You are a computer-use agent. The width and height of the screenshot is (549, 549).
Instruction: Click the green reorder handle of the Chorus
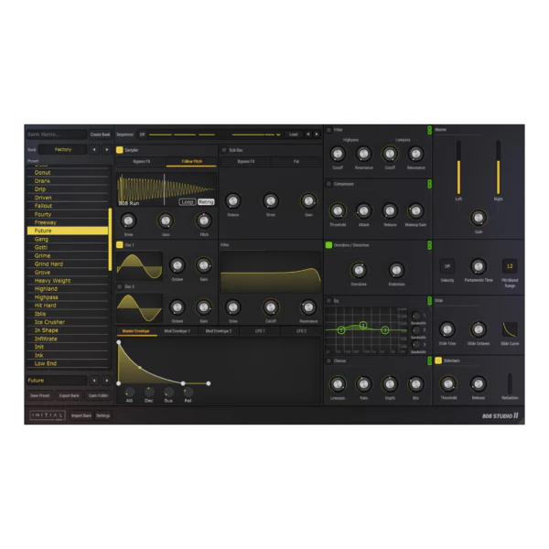coord(430,361)
